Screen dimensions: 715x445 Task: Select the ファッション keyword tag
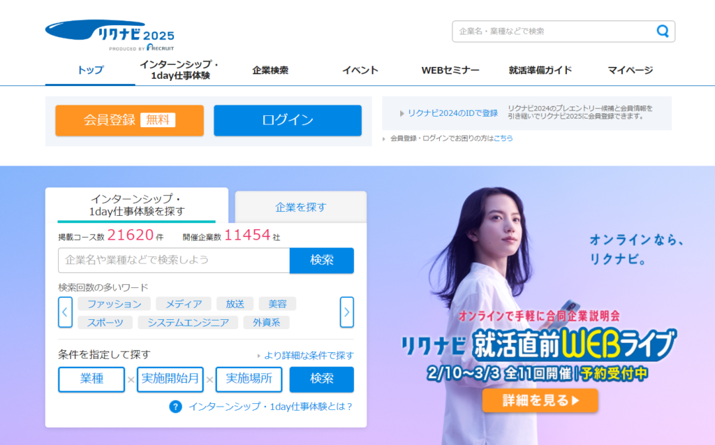pyautogui.click(x=115, y=304)
